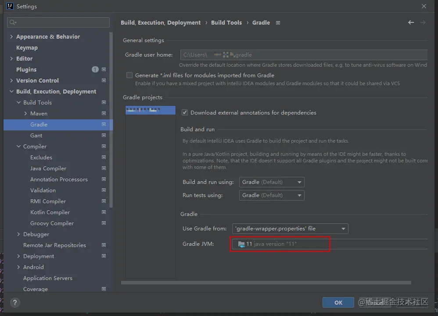Click the project-level icon beside Java Compiler
438x316 pixels.
coord(104,168)
